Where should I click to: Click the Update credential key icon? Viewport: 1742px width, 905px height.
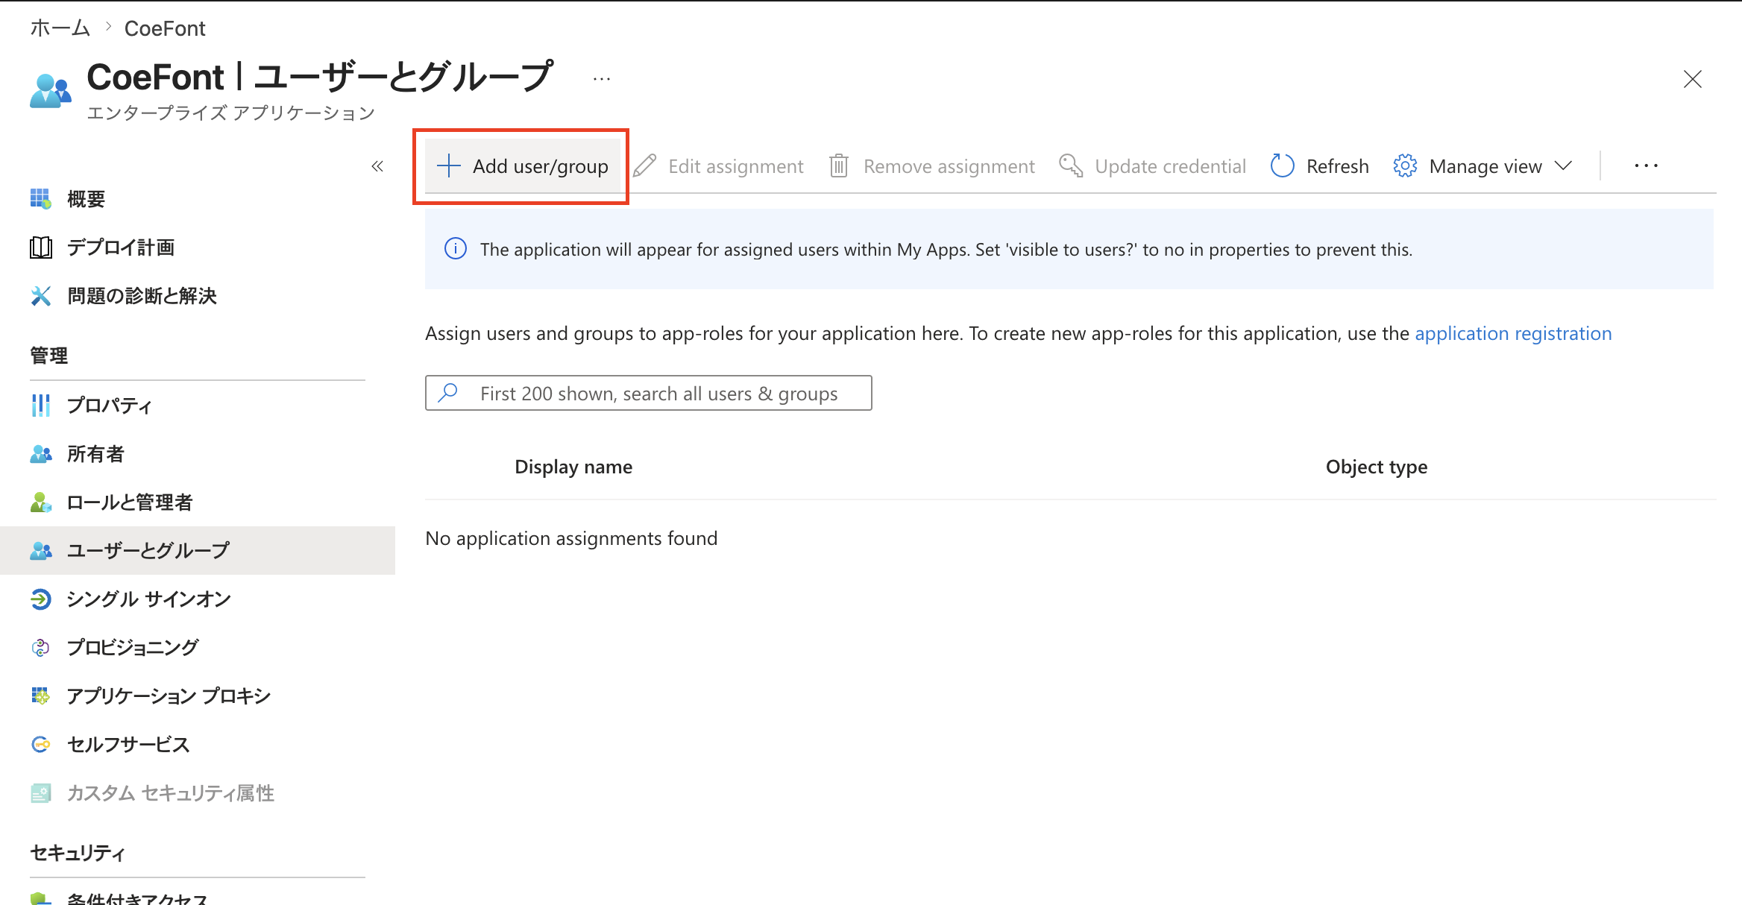[1071, 165]
